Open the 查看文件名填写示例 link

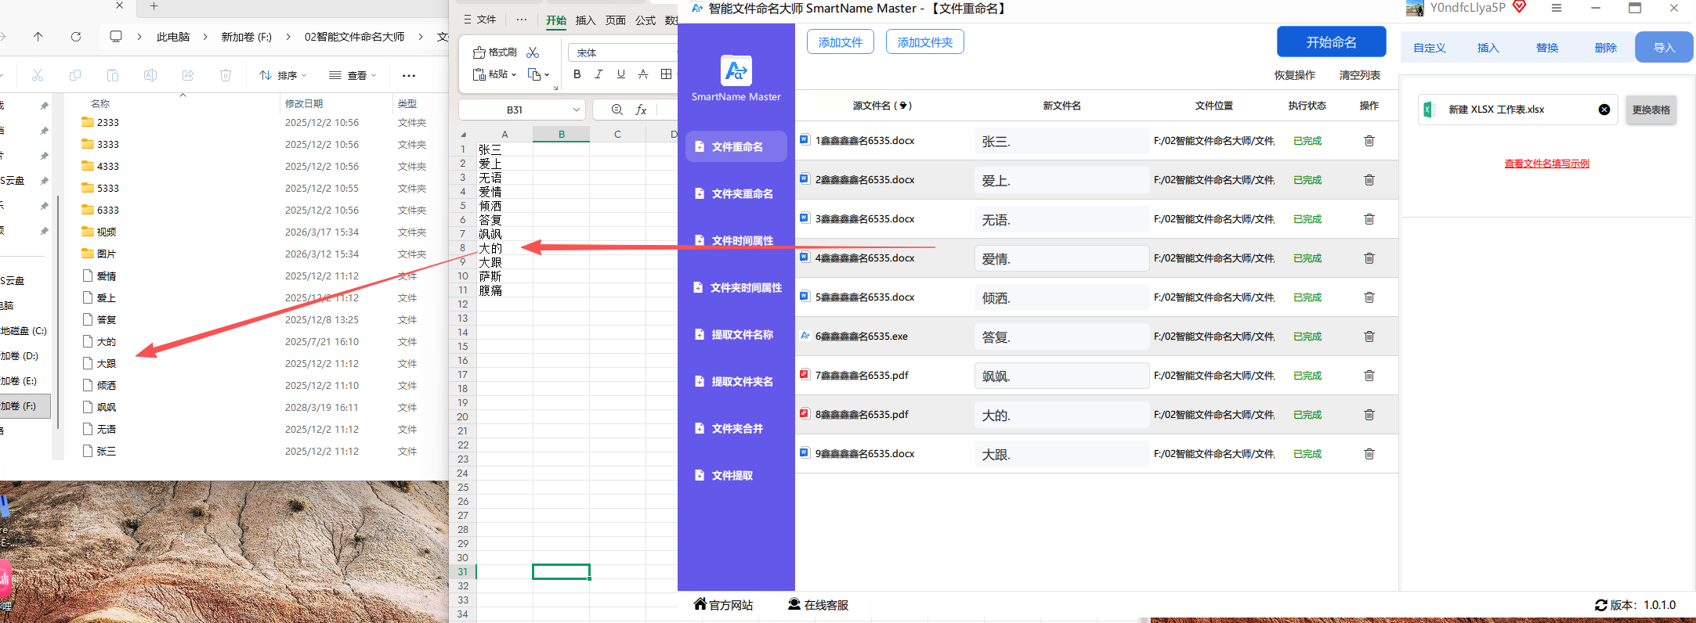tap(1546, 164)
